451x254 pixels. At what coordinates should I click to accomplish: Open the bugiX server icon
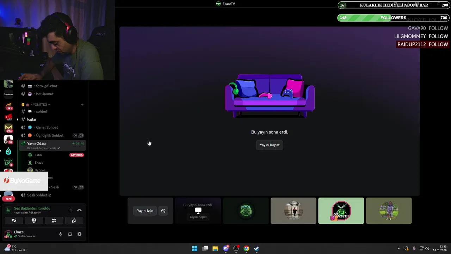pos(8,162)
